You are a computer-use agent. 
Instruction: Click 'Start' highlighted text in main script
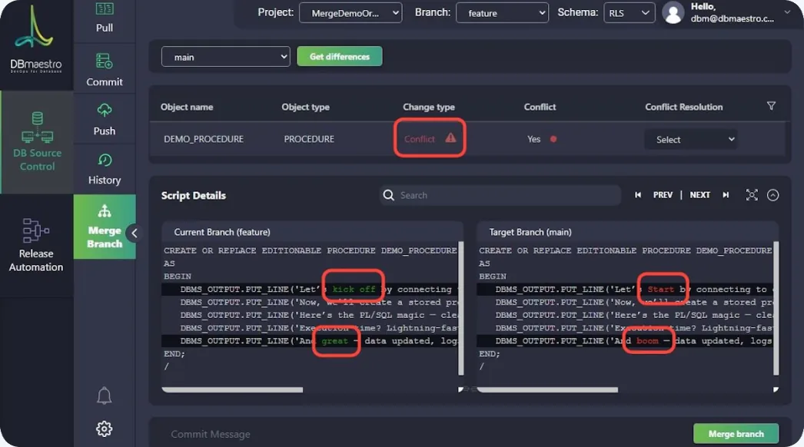coord(660,289)
